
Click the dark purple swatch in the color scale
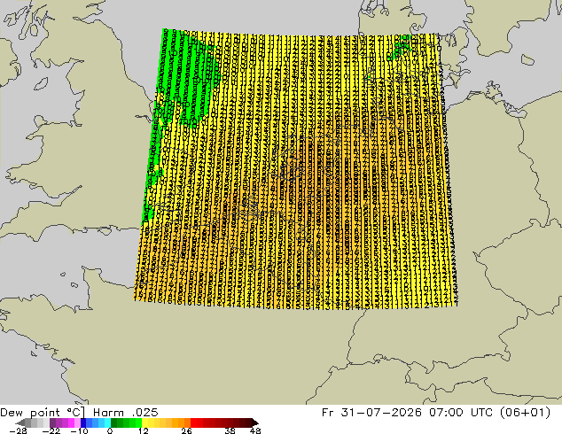(52, 422)
